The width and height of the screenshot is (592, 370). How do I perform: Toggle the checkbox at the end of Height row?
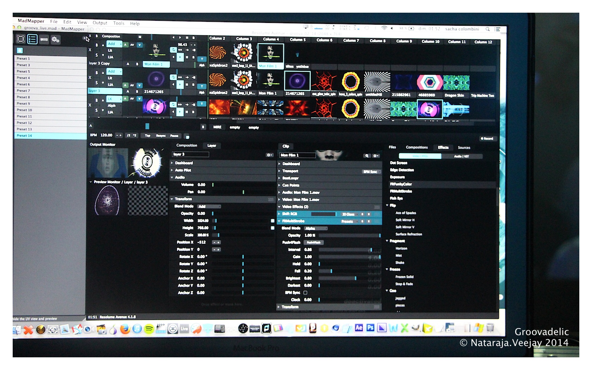272,228
